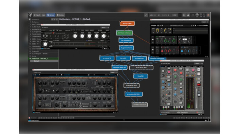The width and height of the screenshot is (239, 134).
Task: Click the 120.0 BPM tempo field
Action: coord(152,15)
